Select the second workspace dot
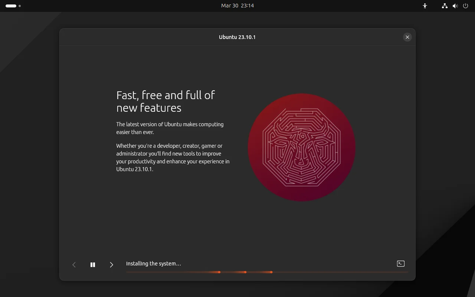The width and height of the screenshot is (475, 297). click(x=20, y=6)
